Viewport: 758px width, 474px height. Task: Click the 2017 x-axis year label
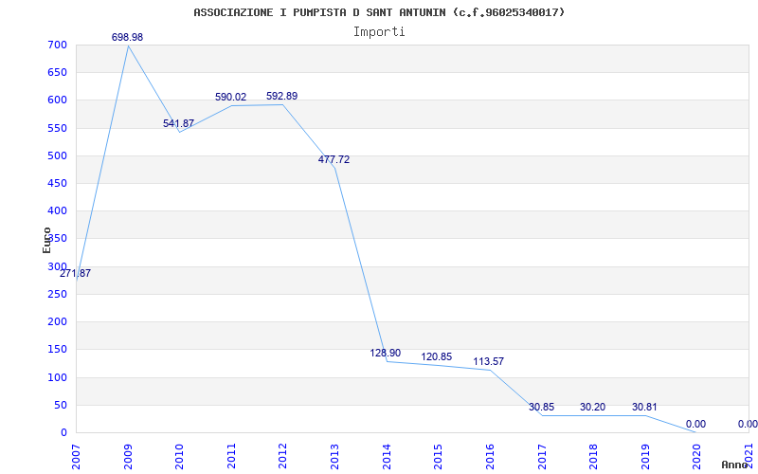coord(541,457)
